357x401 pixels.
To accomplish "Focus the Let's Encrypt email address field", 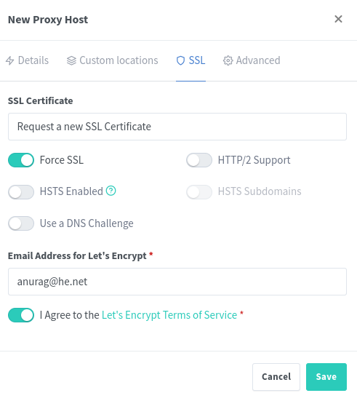I will [177, 282].
